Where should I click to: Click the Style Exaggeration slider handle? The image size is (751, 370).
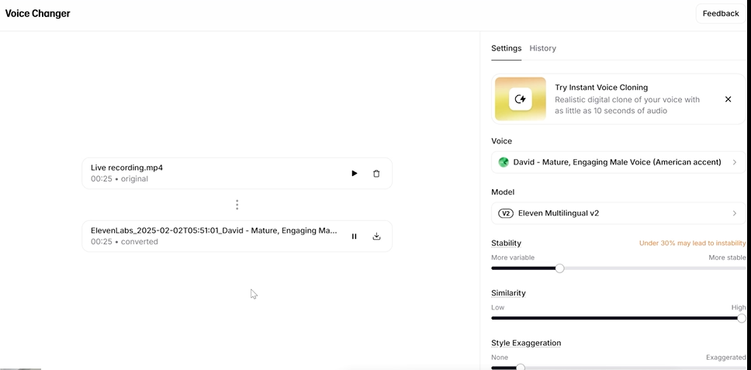click(521, 367)
